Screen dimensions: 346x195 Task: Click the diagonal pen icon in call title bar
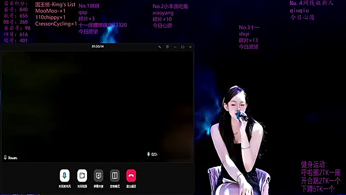click(160, 47)
